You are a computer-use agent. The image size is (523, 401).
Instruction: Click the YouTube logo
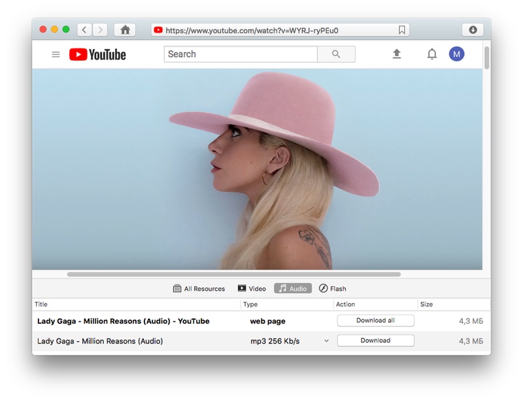97,55
